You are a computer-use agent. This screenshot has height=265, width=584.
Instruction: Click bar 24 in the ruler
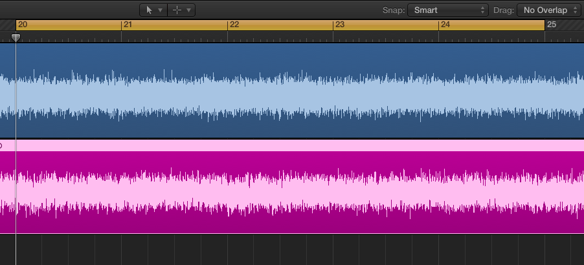(x=445, y=25)
